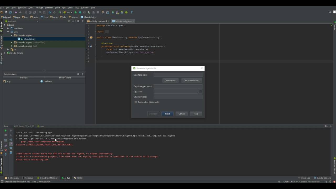Select MainActivity in the project tree

tap(29, 39)
